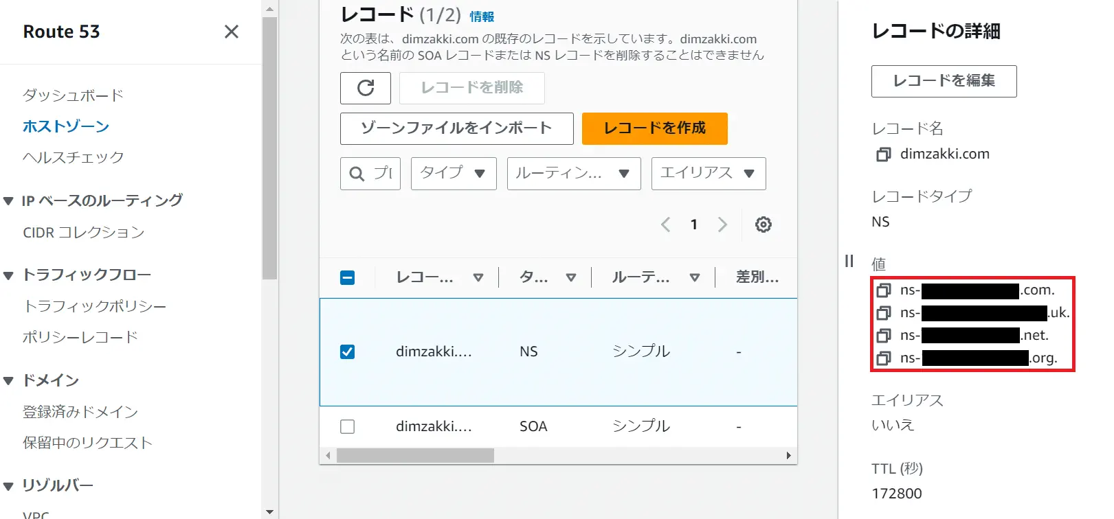Click the records table horizontal scrollbar

coord(415,456)
